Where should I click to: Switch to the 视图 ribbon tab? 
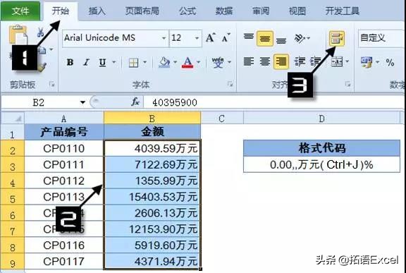(x=297, y=11)
